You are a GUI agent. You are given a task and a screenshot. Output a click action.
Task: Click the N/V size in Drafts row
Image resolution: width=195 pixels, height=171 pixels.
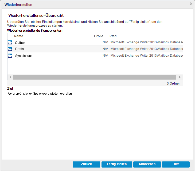point(105,49)
